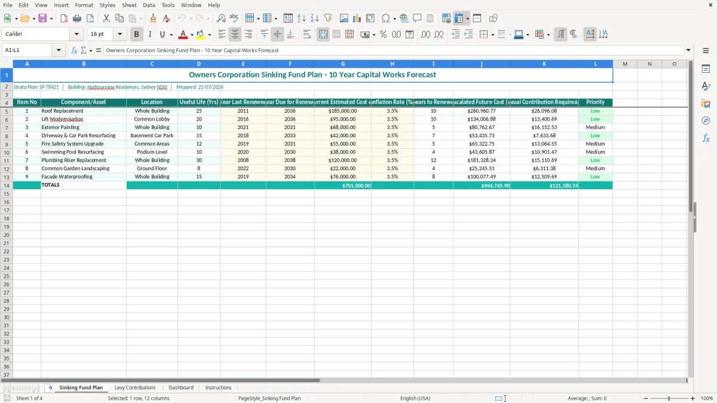
Task: Toggle print preview
Action: click(x=90, y=19)
